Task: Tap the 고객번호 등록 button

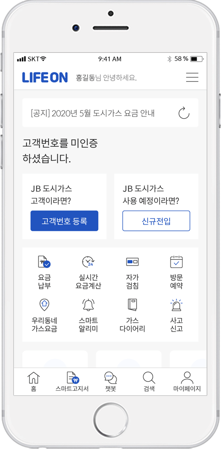Action: (65, 221)
